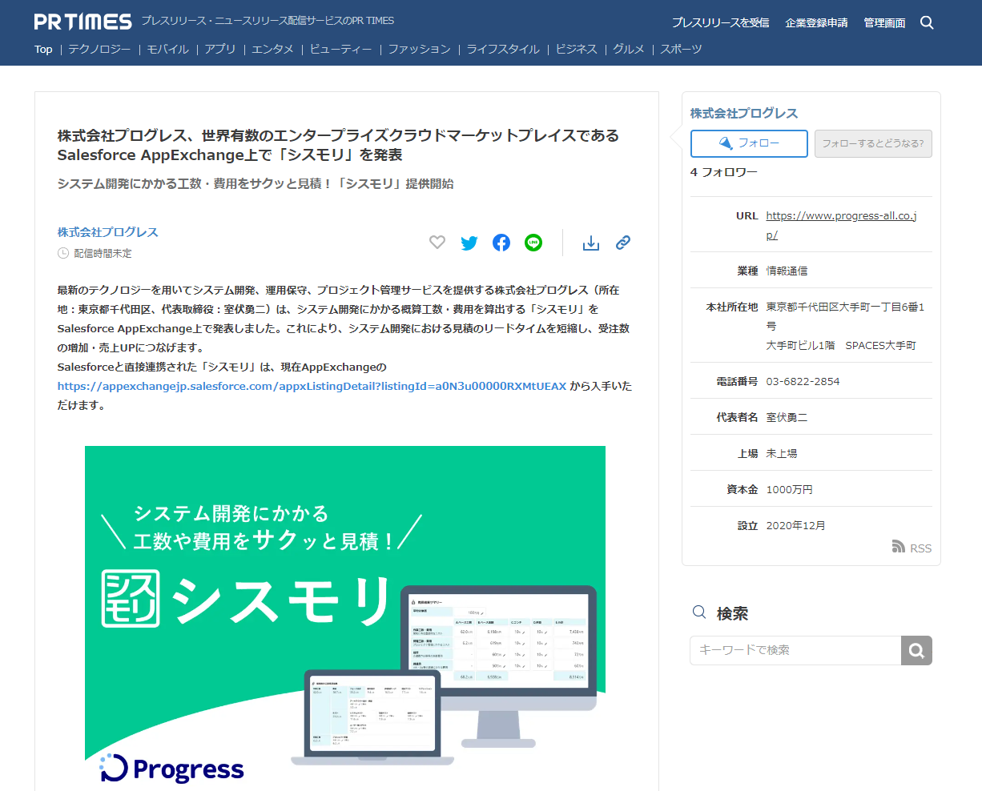
Task: Click フォローするとどうなる? button
Action: point(873,143)
